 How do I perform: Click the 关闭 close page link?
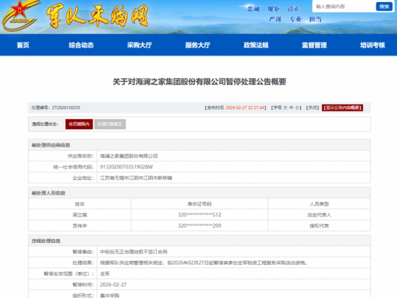tap(312, 107)
